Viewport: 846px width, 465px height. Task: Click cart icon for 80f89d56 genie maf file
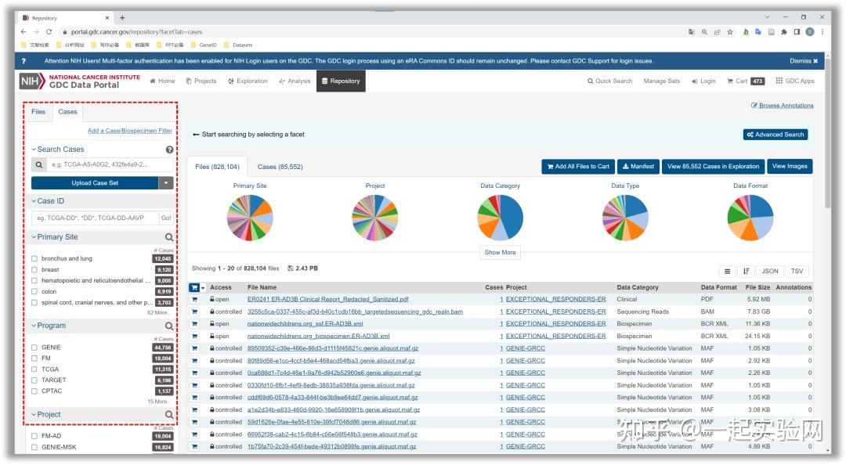[194, 361]
